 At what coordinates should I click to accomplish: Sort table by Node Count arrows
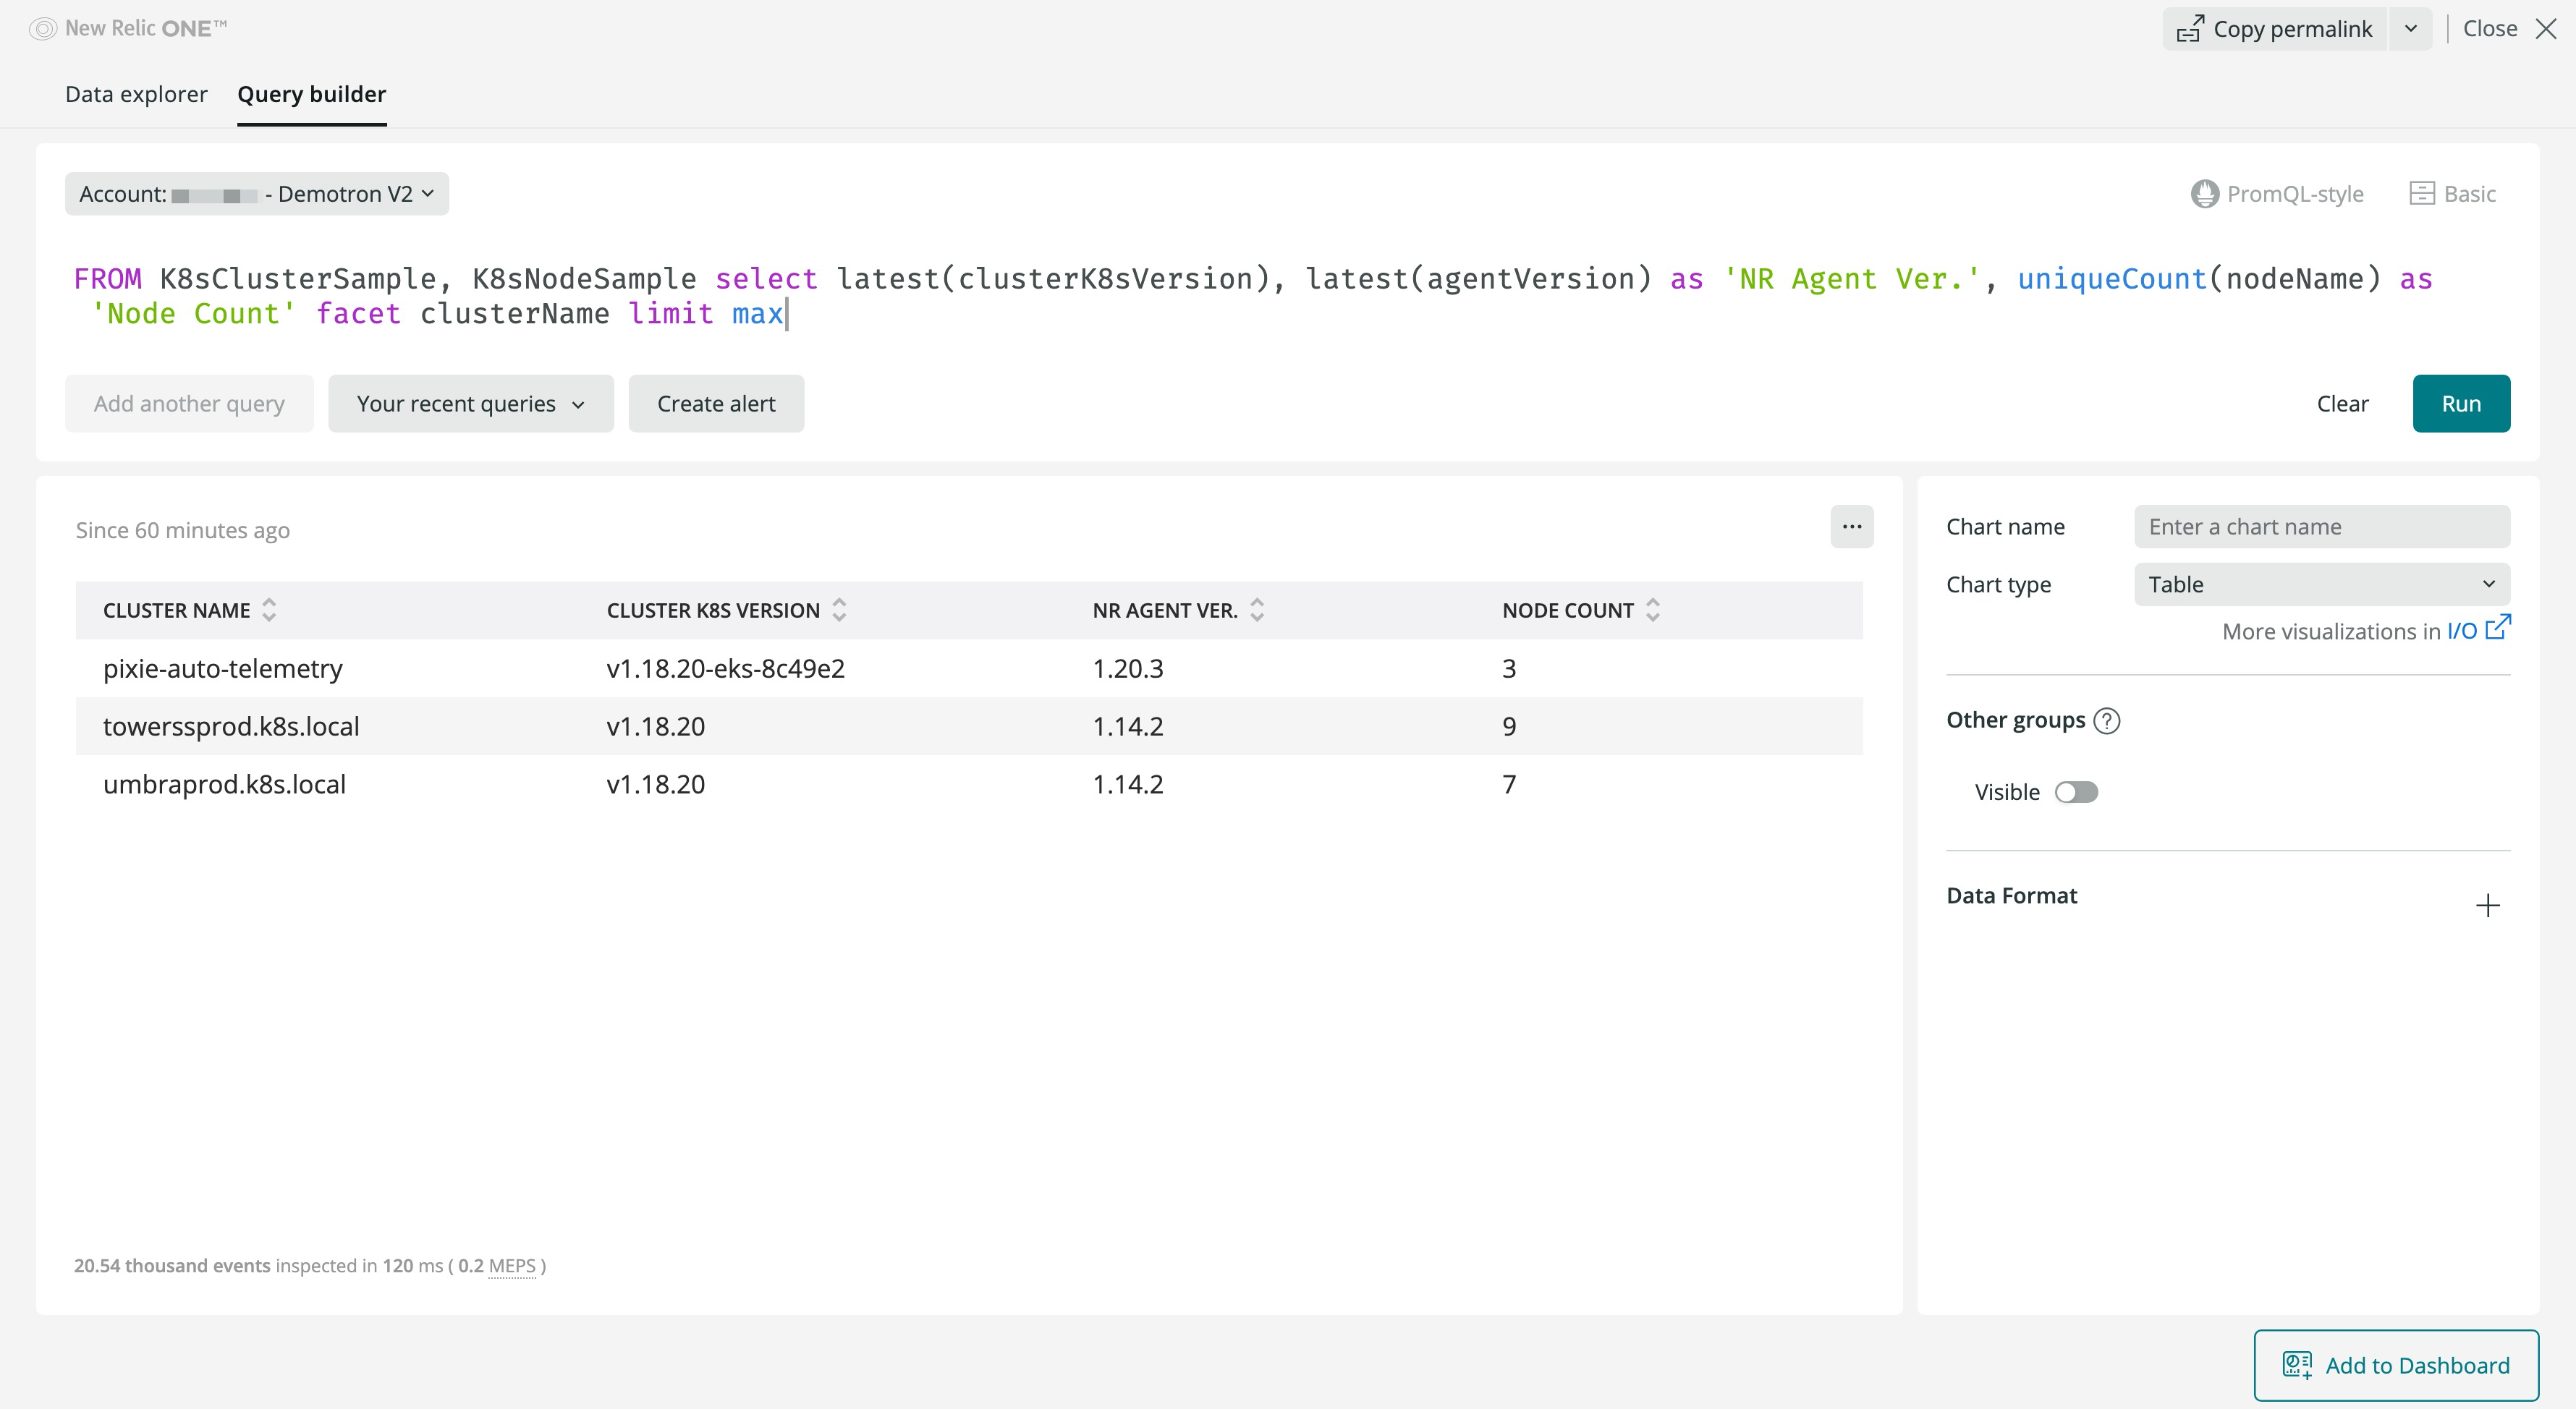(x=1653, y=610)
